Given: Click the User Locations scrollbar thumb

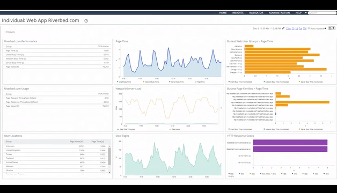Looking at the screenshot, I should [x=109, y=157].
